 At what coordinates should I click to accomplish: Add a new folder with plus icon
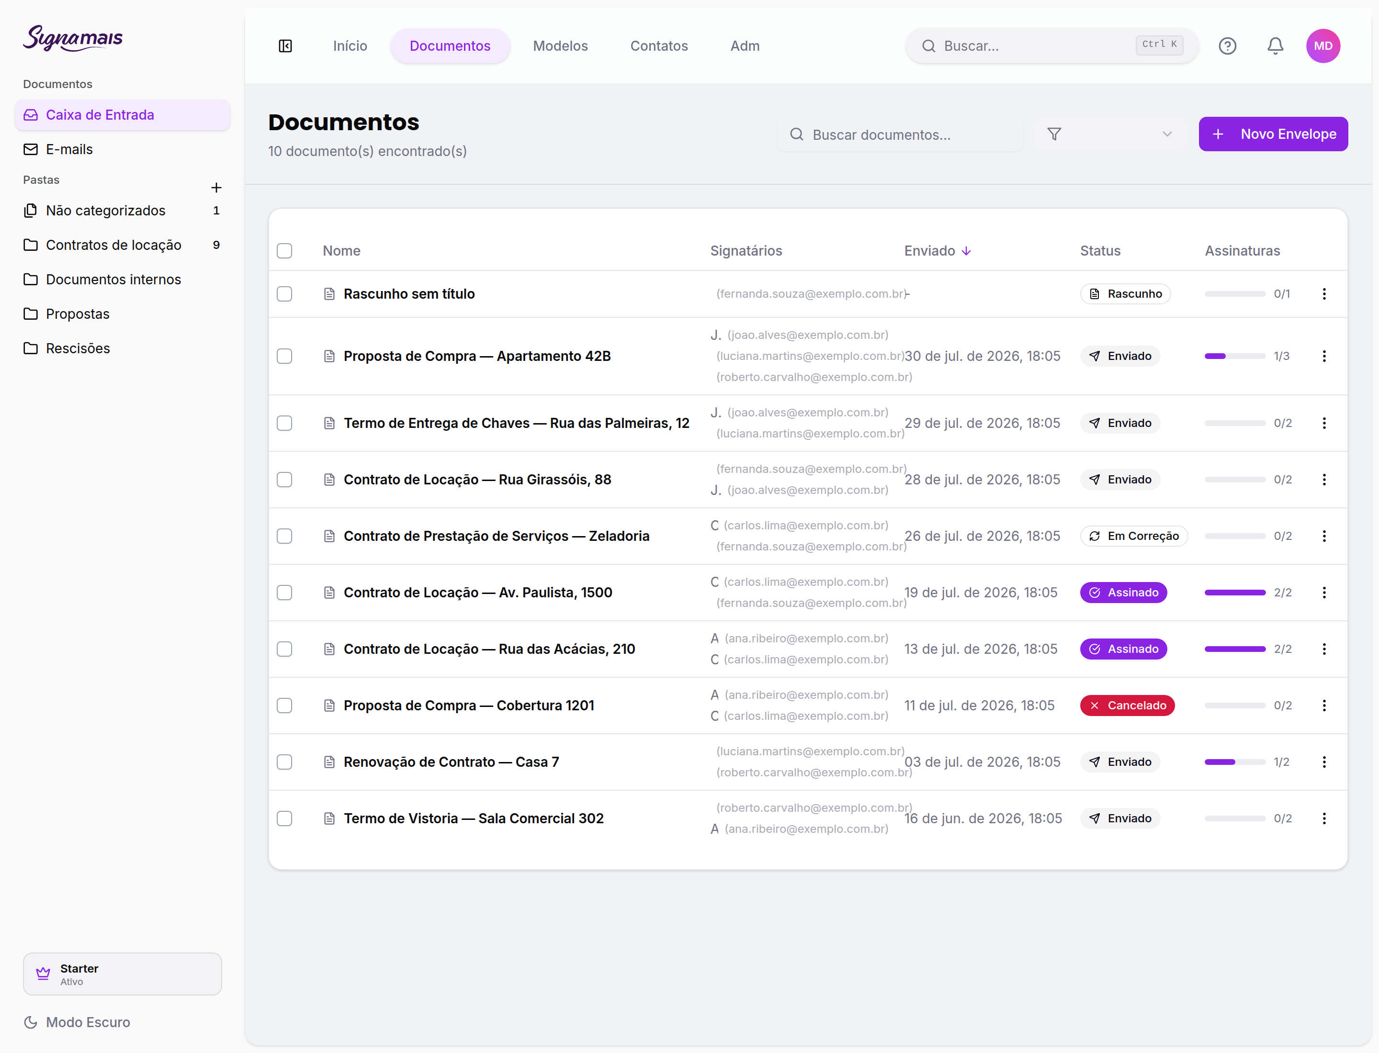click(216, 188)
